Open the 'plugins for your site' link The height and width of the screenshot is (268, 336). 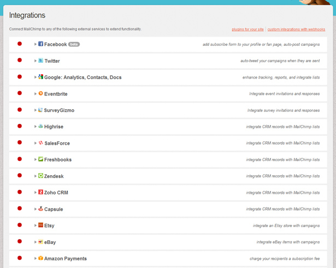coord(247,29)
